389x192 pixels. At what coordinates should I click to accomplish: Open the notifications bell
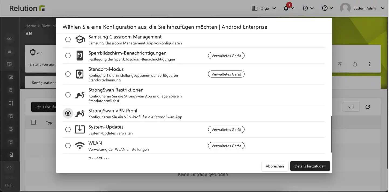(286, 8)
